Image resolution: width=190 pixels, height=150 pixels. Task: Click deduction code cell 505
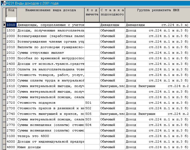tap(92, 114)
